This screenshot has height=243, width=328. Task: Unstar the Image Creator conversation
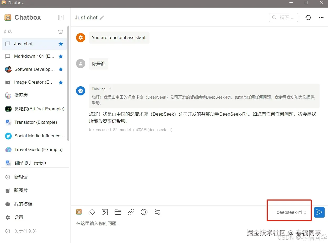coord(61,82)
